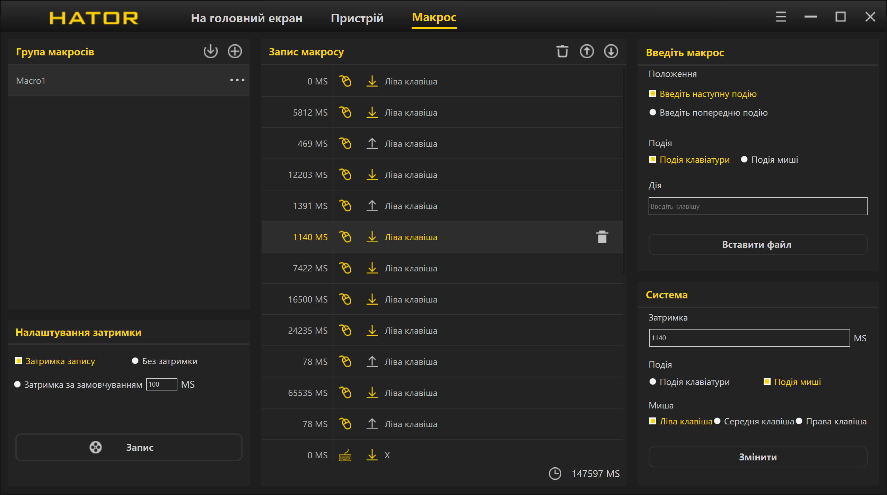
Task: Click the hamburger menu icon
Action: tap(781, 17)
